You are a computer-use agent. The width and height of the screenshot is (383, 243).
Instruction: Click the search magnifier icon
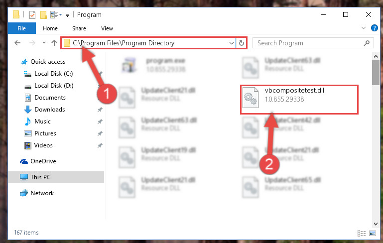tap(367, 43)
